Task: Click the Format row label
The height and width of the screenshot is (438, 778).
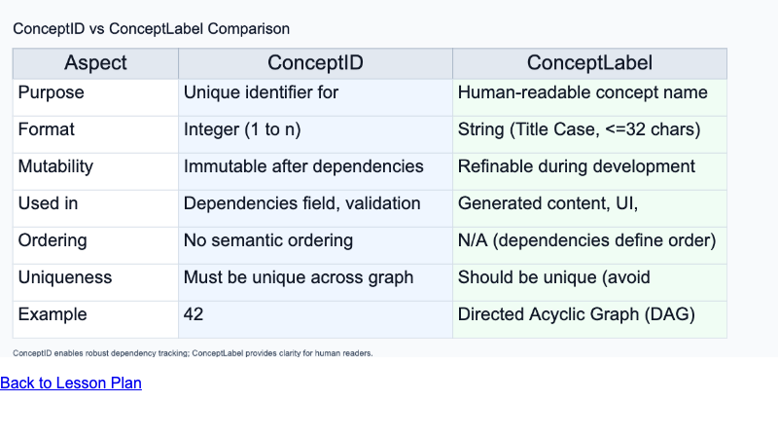Action: pos(47,129)
